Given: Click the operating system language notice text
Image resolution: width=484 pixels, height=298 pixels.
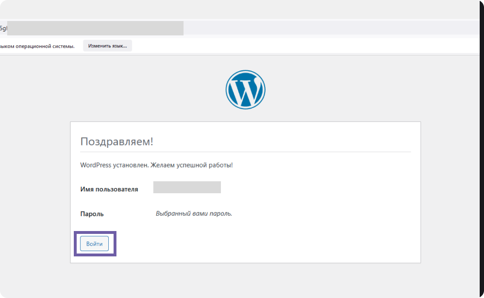Looking at the screenshot, I should tap(37, 46).
